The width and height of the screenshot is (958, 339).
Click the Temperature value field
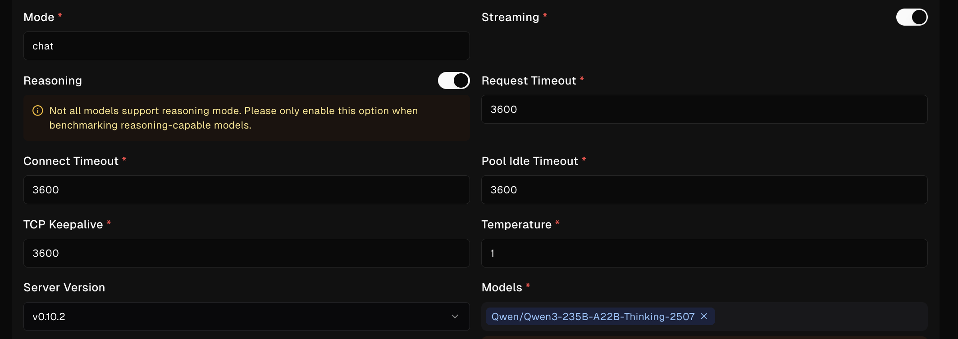click(x=704, y=253)
